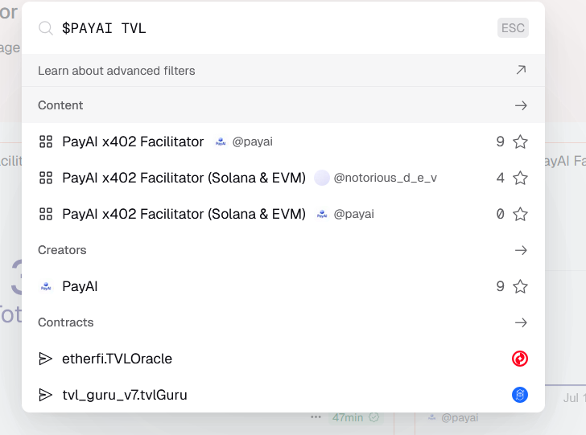
Task: Open the etherfi.TVLOracle contract
Action: pyautogui.click(x=283, y=359)
